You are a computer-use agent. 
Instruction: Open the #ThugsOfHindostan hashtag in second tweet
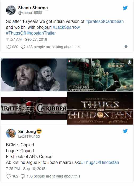point(100,162)
